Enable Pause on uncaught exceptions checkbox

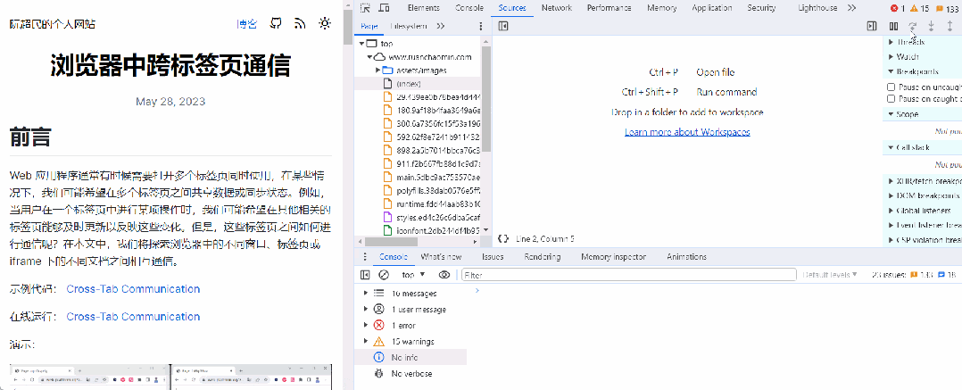(891, 87)
